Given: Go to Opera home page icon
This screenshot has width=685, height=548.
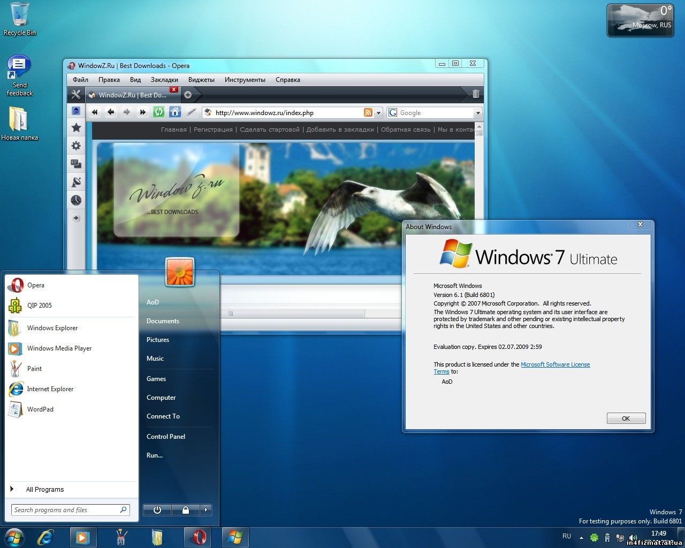Looking at the screenshot, I should click(174, 112).
